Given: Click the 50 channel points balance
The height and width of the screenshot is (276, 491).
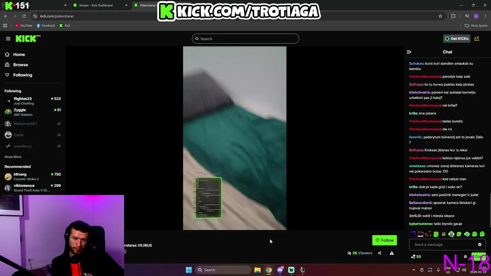Looking at the screenshot, I should click(x=416, y=256).
